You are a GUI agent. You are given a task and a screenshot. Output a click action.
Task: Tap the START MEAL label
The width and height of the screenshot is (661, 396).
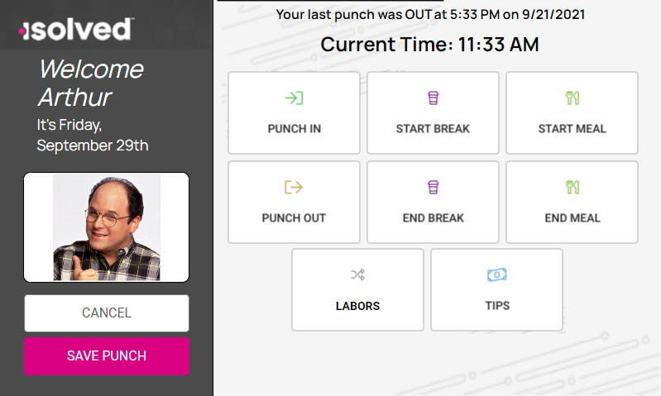(x=572, y=129)
